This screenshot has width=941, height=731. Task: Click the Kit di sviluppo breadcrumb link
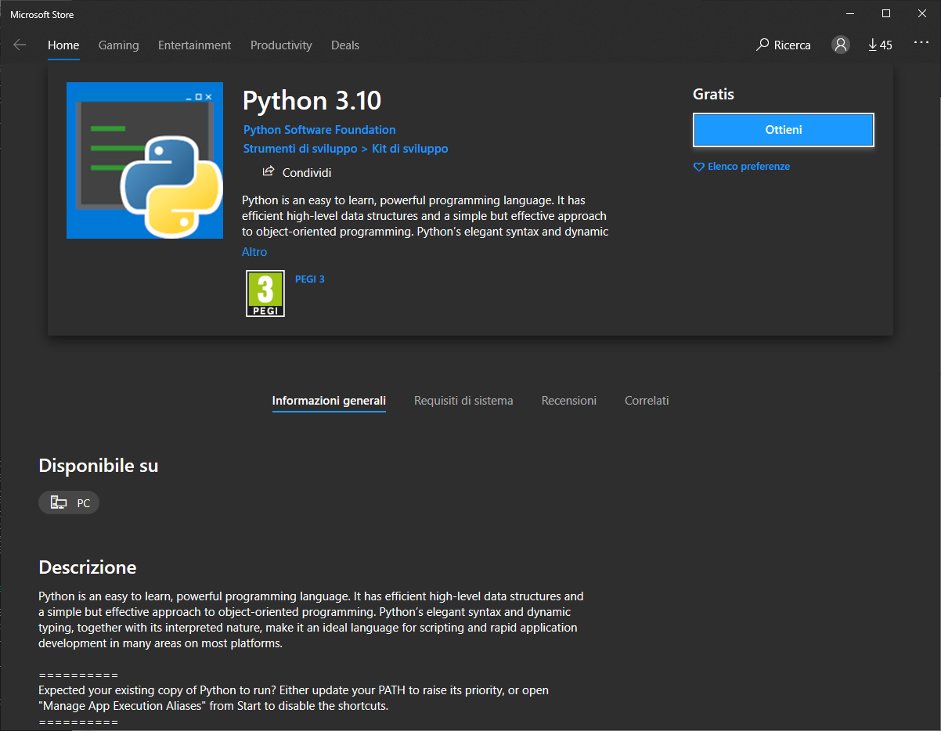(x=409, y=148)
